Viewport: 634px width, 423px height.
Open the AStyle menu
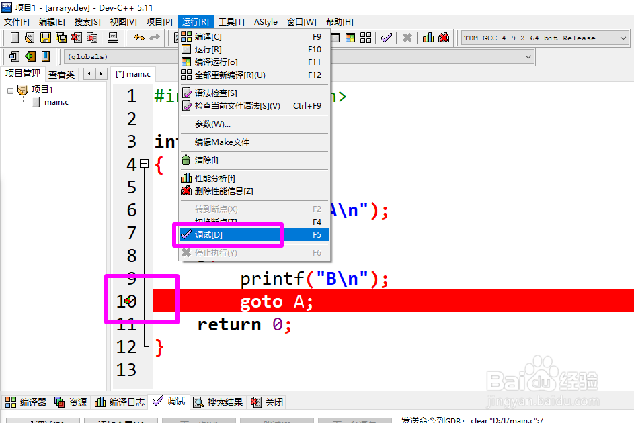point(266,22)
